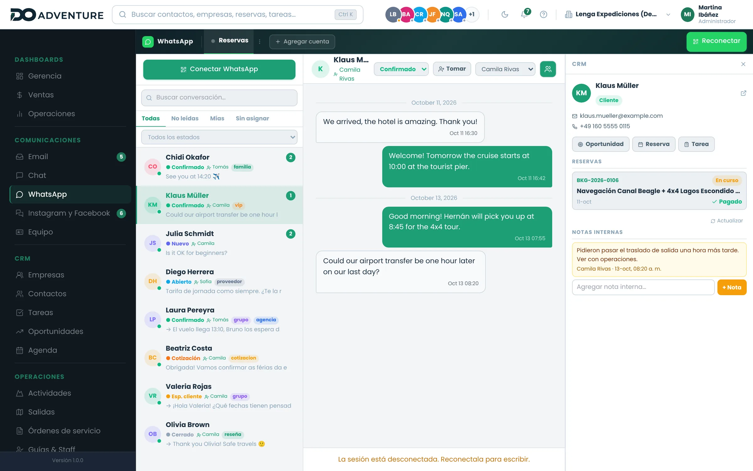Screen dimensions: 753x471
Task: Open Julia Schmidt conversation
Action: [x=220, y=243]
